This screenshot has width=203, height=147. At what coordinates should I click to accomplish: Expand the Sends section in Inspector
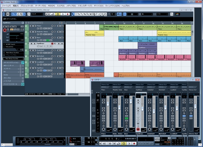pos(13,75)
